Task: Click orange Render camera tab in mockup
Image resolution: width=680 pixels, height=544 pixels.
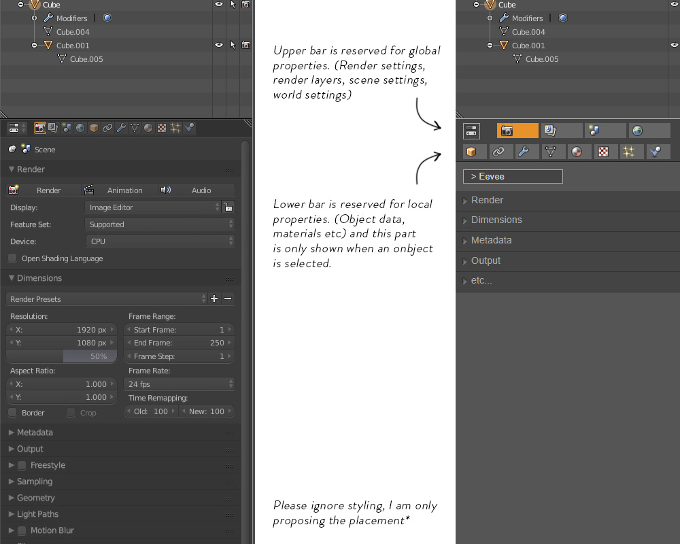Action: (x=517, y=131)
